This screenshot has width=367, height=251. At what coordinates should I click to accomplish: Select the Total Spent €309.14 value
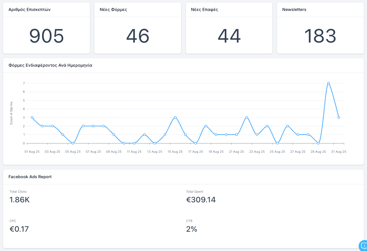tap(201, 200)
